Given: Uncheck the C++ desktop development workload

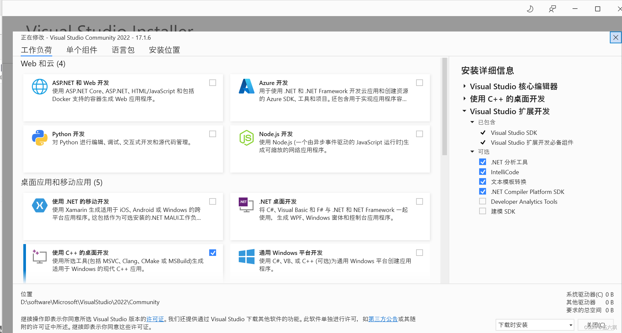Looking at the screenshot, I should (x=213, y=253).
